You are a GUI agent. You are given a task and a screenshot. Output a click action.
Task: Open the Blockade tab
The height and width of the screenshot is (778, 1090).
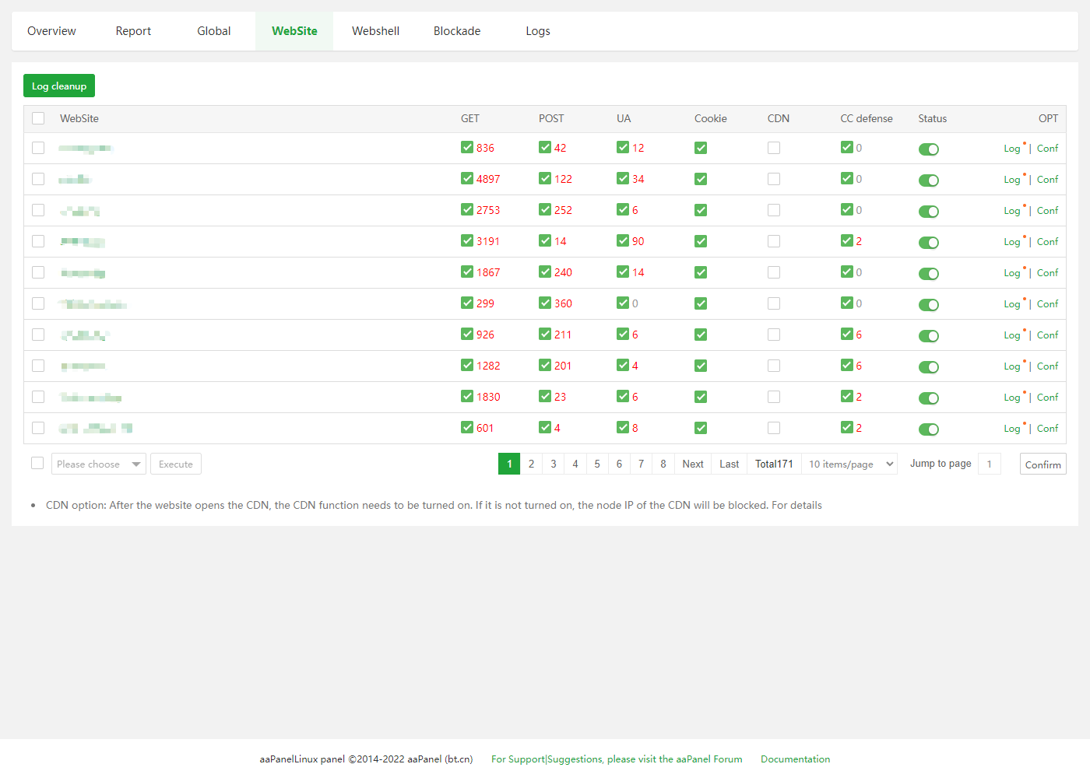(x=457, y=31)
